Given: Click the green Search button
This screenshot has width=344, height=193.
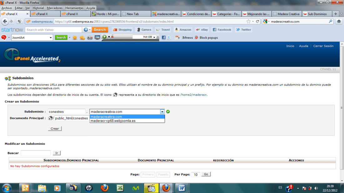Looking at the screenshot, I should [x=61, y=37].
